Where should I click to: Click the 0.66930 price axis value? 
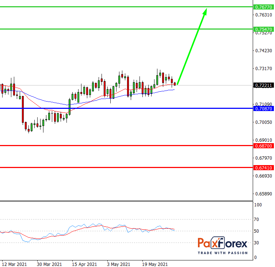pyautogui.click(x=264, y=176)
